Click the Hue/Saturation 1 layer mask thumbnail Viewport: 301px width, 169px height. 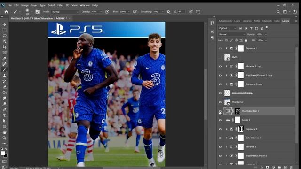[x=238, y=111]
